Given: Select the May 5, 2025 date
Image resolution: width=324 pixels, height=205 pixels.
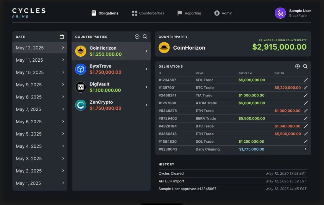Looking at the screenshot, I should coord(29,134).
